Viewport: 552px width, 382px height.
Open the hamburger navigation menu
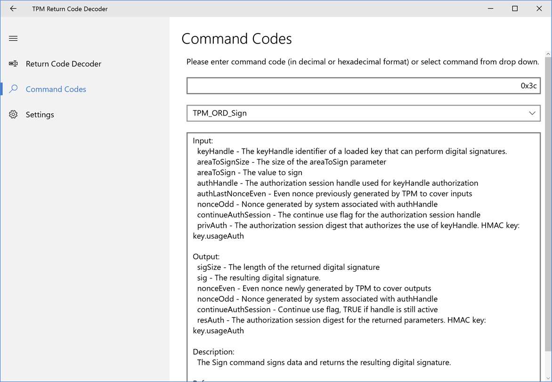(x=13, y=38)
